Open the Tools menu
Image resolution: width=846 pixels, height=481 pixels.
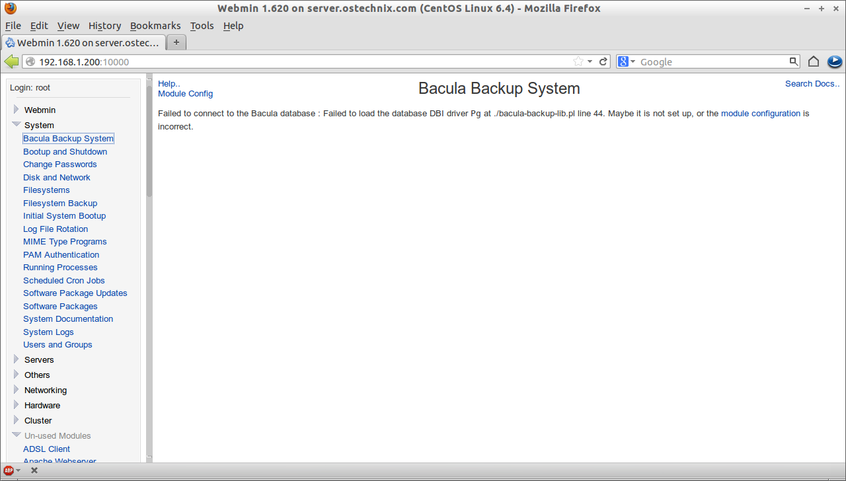pyautogui.click(x=202, y=26)
